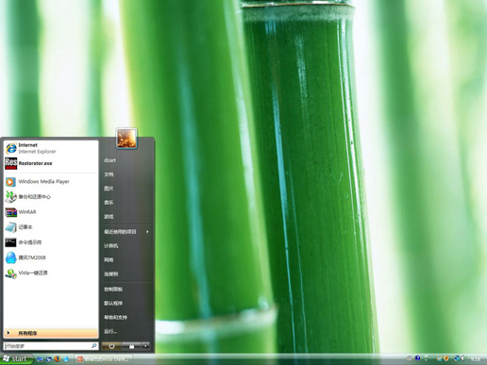Open Control Panel (控制面板) from Start menu
This screenshot has width=487, height=365.
pyautogui.click(x=126, y=289)
